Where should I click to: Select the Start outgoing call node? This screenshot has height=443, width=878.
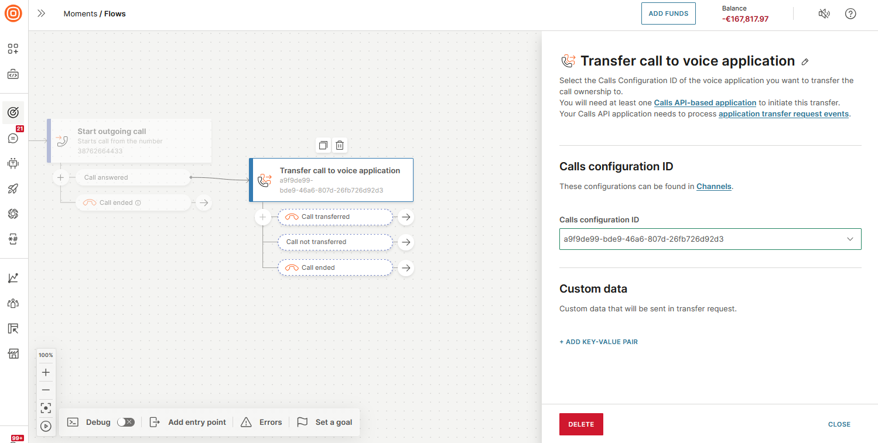pyautogui.click(x=129, y=140)
